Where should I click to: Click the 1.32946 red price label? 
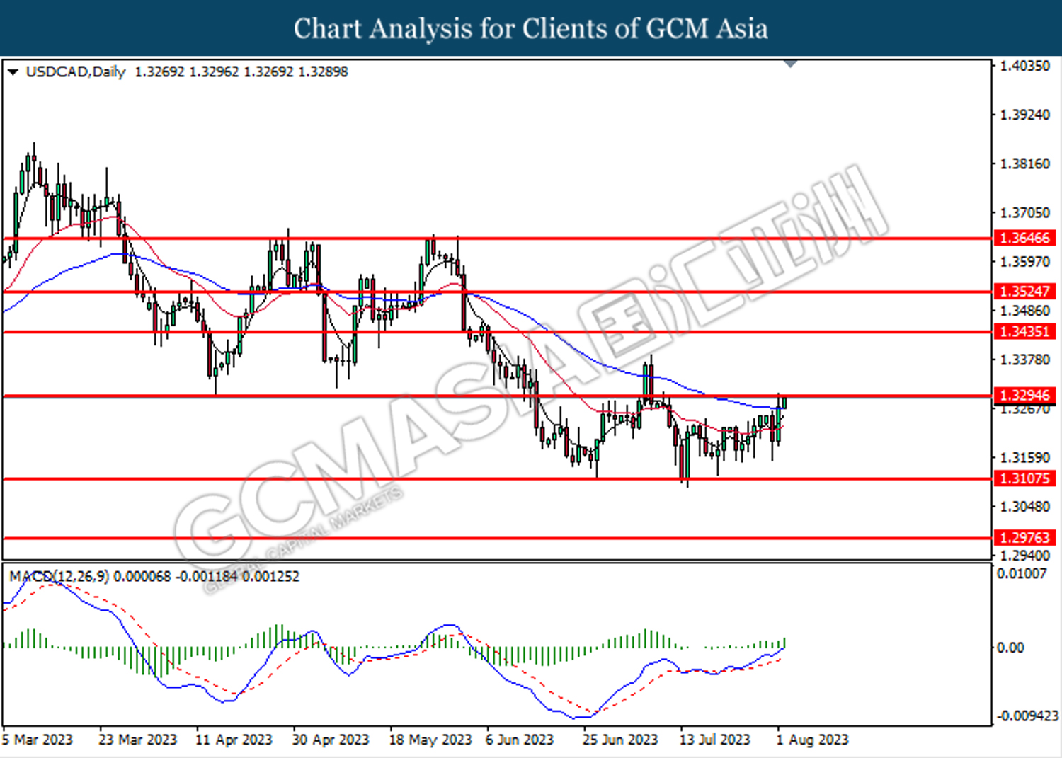pos(1024,395)
